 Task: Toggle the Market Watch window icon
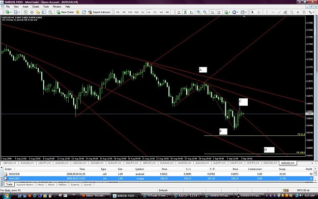click(25, 12)
